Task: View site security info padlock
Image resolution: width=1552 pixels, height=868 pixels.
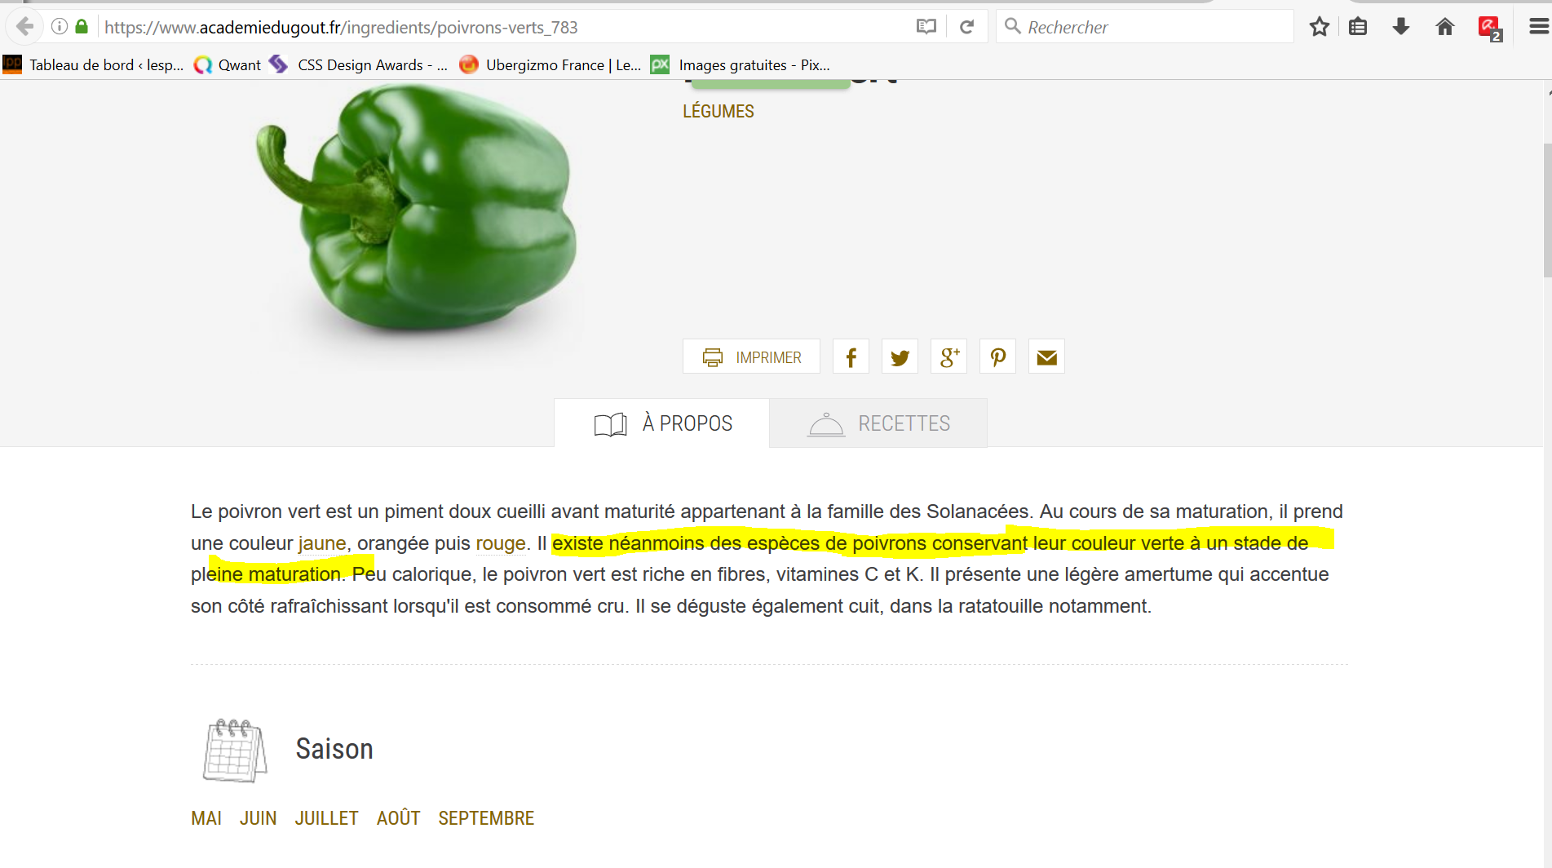Action: pos(82,27)
